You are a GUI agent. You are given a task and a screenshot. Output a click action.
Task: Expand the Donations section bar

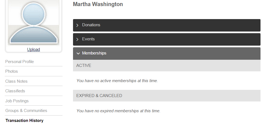(x=167, y=25)
